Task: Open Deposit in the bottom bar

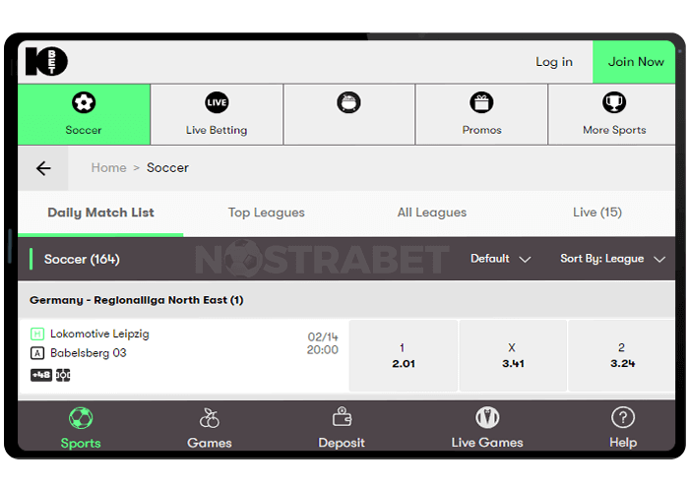Action: click(x=342, y=428)
